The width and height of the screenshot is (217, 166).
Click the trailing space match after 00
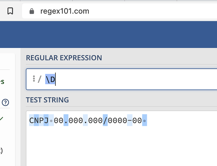[x=144, y=120]
